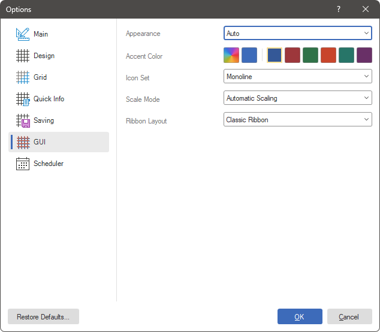Choose the dark red accent color

292,56
